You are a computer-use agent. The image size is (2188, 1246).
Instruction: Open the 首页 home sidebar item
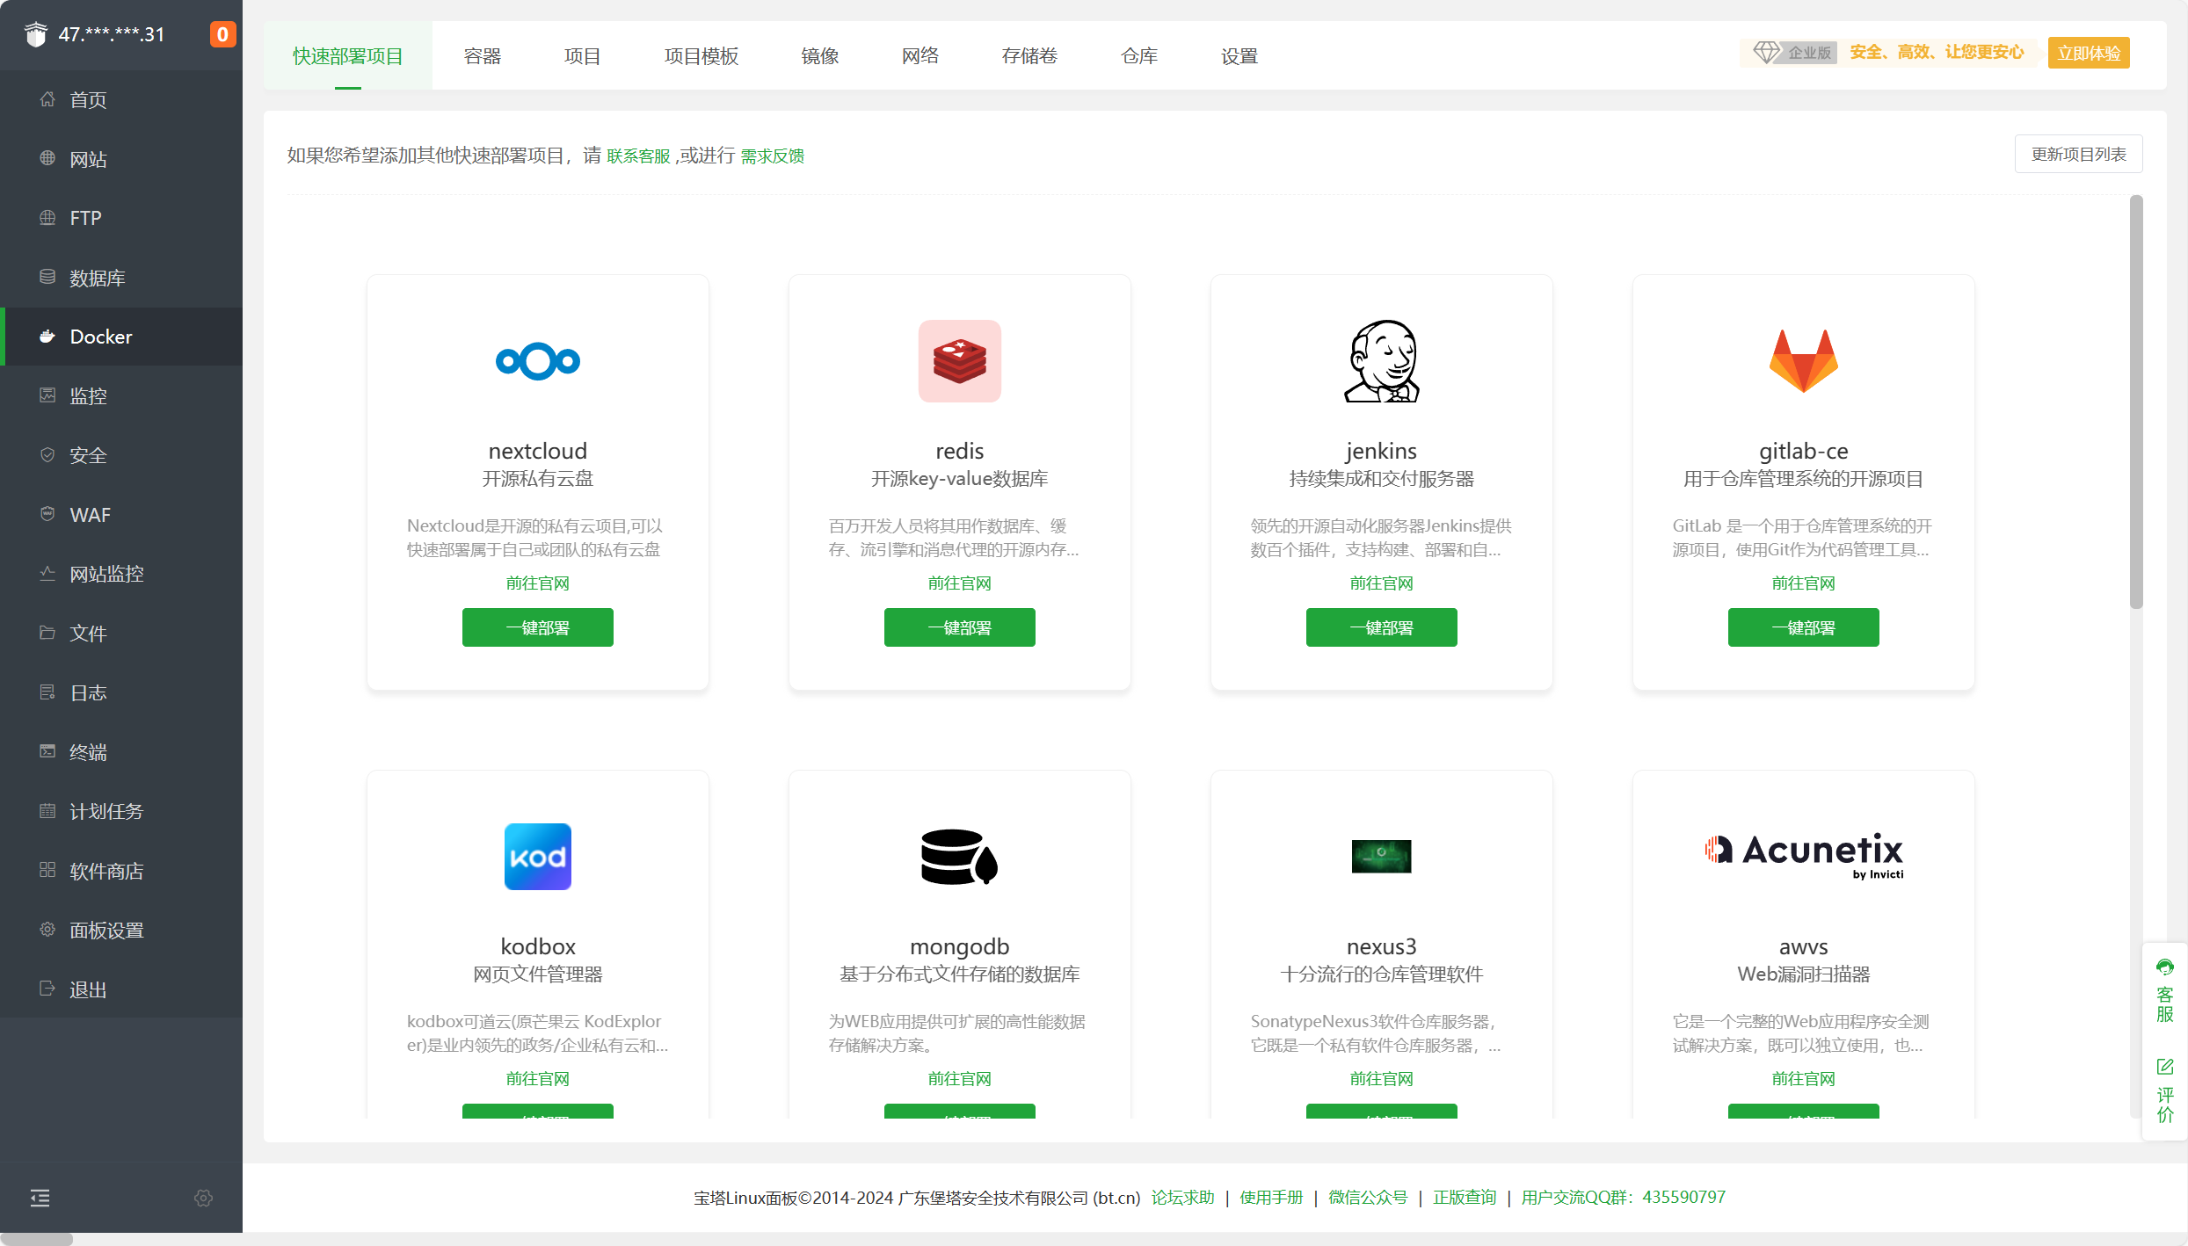pos(121,100)
